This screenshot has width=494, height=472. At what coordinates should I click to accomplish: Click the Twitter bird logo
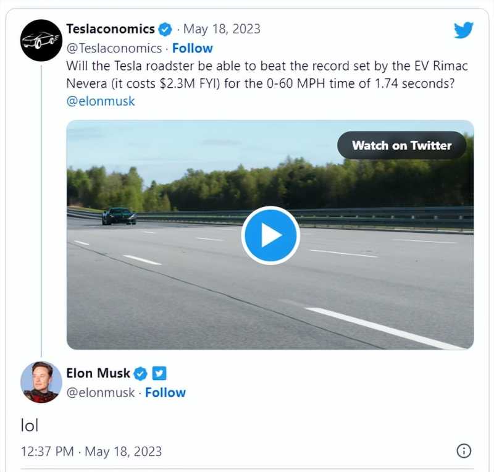click(463, 30)
